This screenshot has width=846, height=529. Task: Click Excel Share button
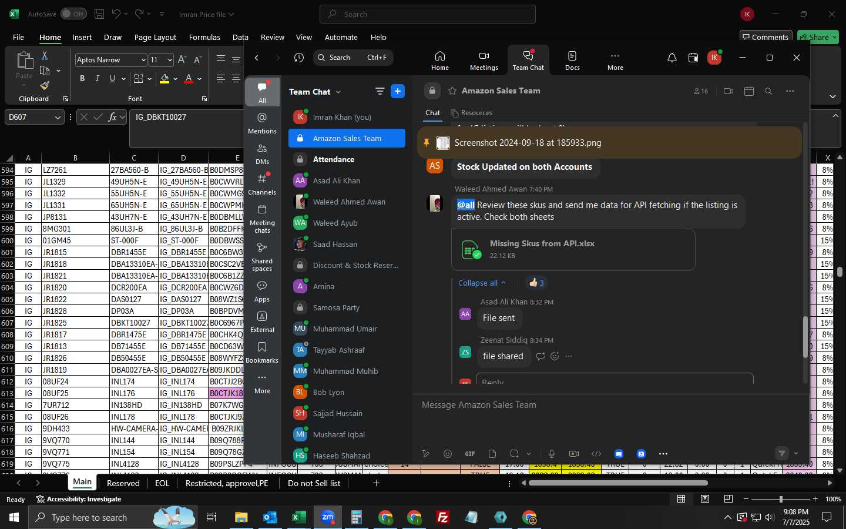[x=819, y=36]
